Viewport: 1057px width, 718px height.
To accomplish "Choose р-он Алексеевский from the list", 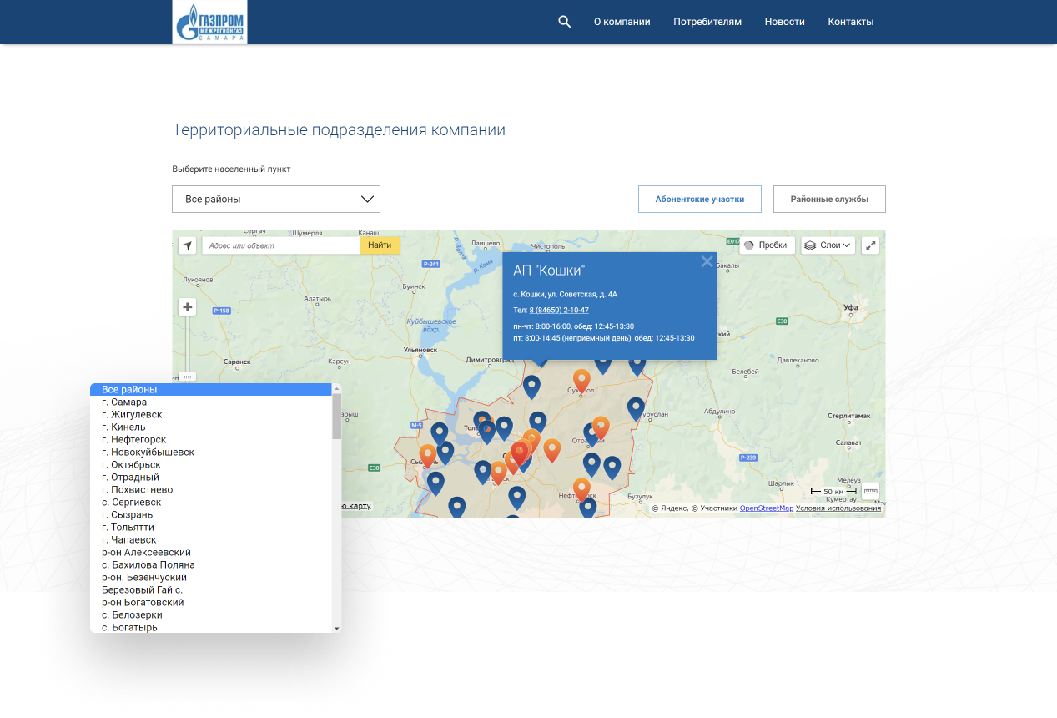I will (x=211, y=552).
